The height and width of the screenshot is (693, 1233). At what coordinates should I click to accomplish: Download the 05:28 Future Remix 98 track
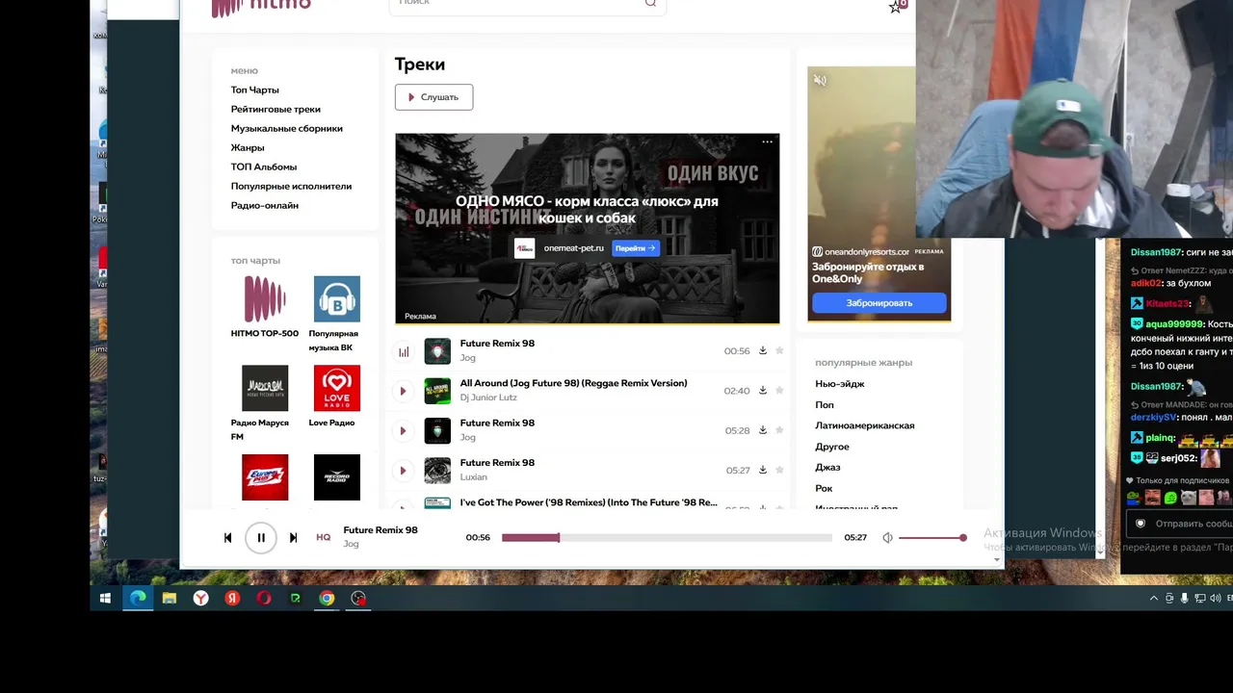(763, 430)
